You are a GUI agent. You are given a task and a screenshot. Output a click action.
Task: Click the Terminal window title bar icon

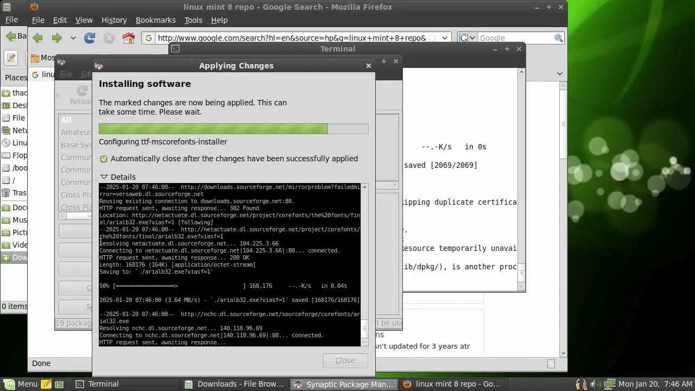pos(175,49)
